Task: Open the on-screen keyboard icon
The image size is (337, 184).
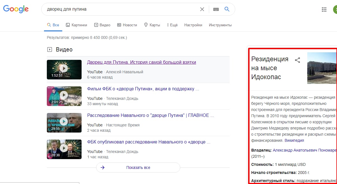Action: 216,9
